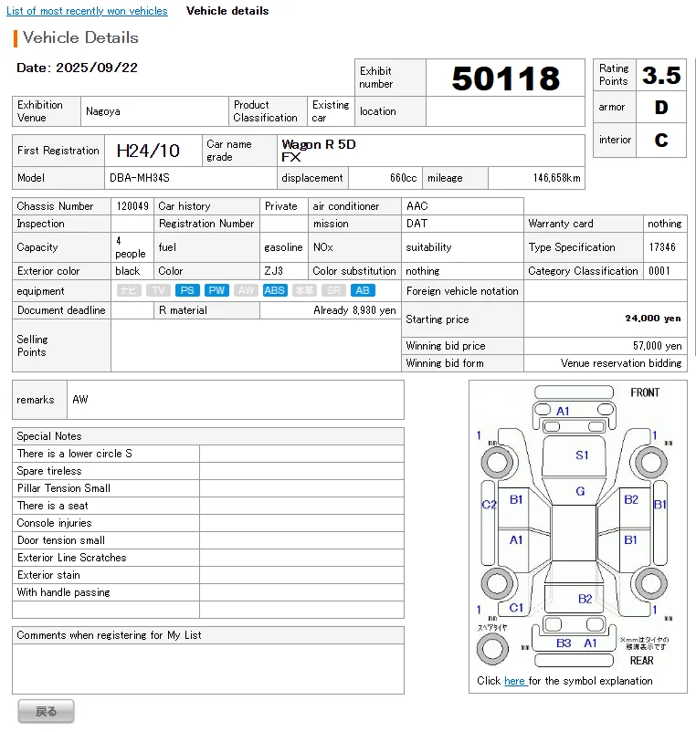
Task: Click the greyed-out ナビ navigation badge
Action: click(129, 290)
